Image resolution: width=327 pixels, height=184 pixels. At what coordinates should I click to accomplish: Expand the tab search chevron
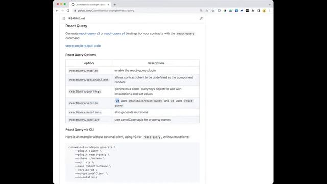pos(270,5)
